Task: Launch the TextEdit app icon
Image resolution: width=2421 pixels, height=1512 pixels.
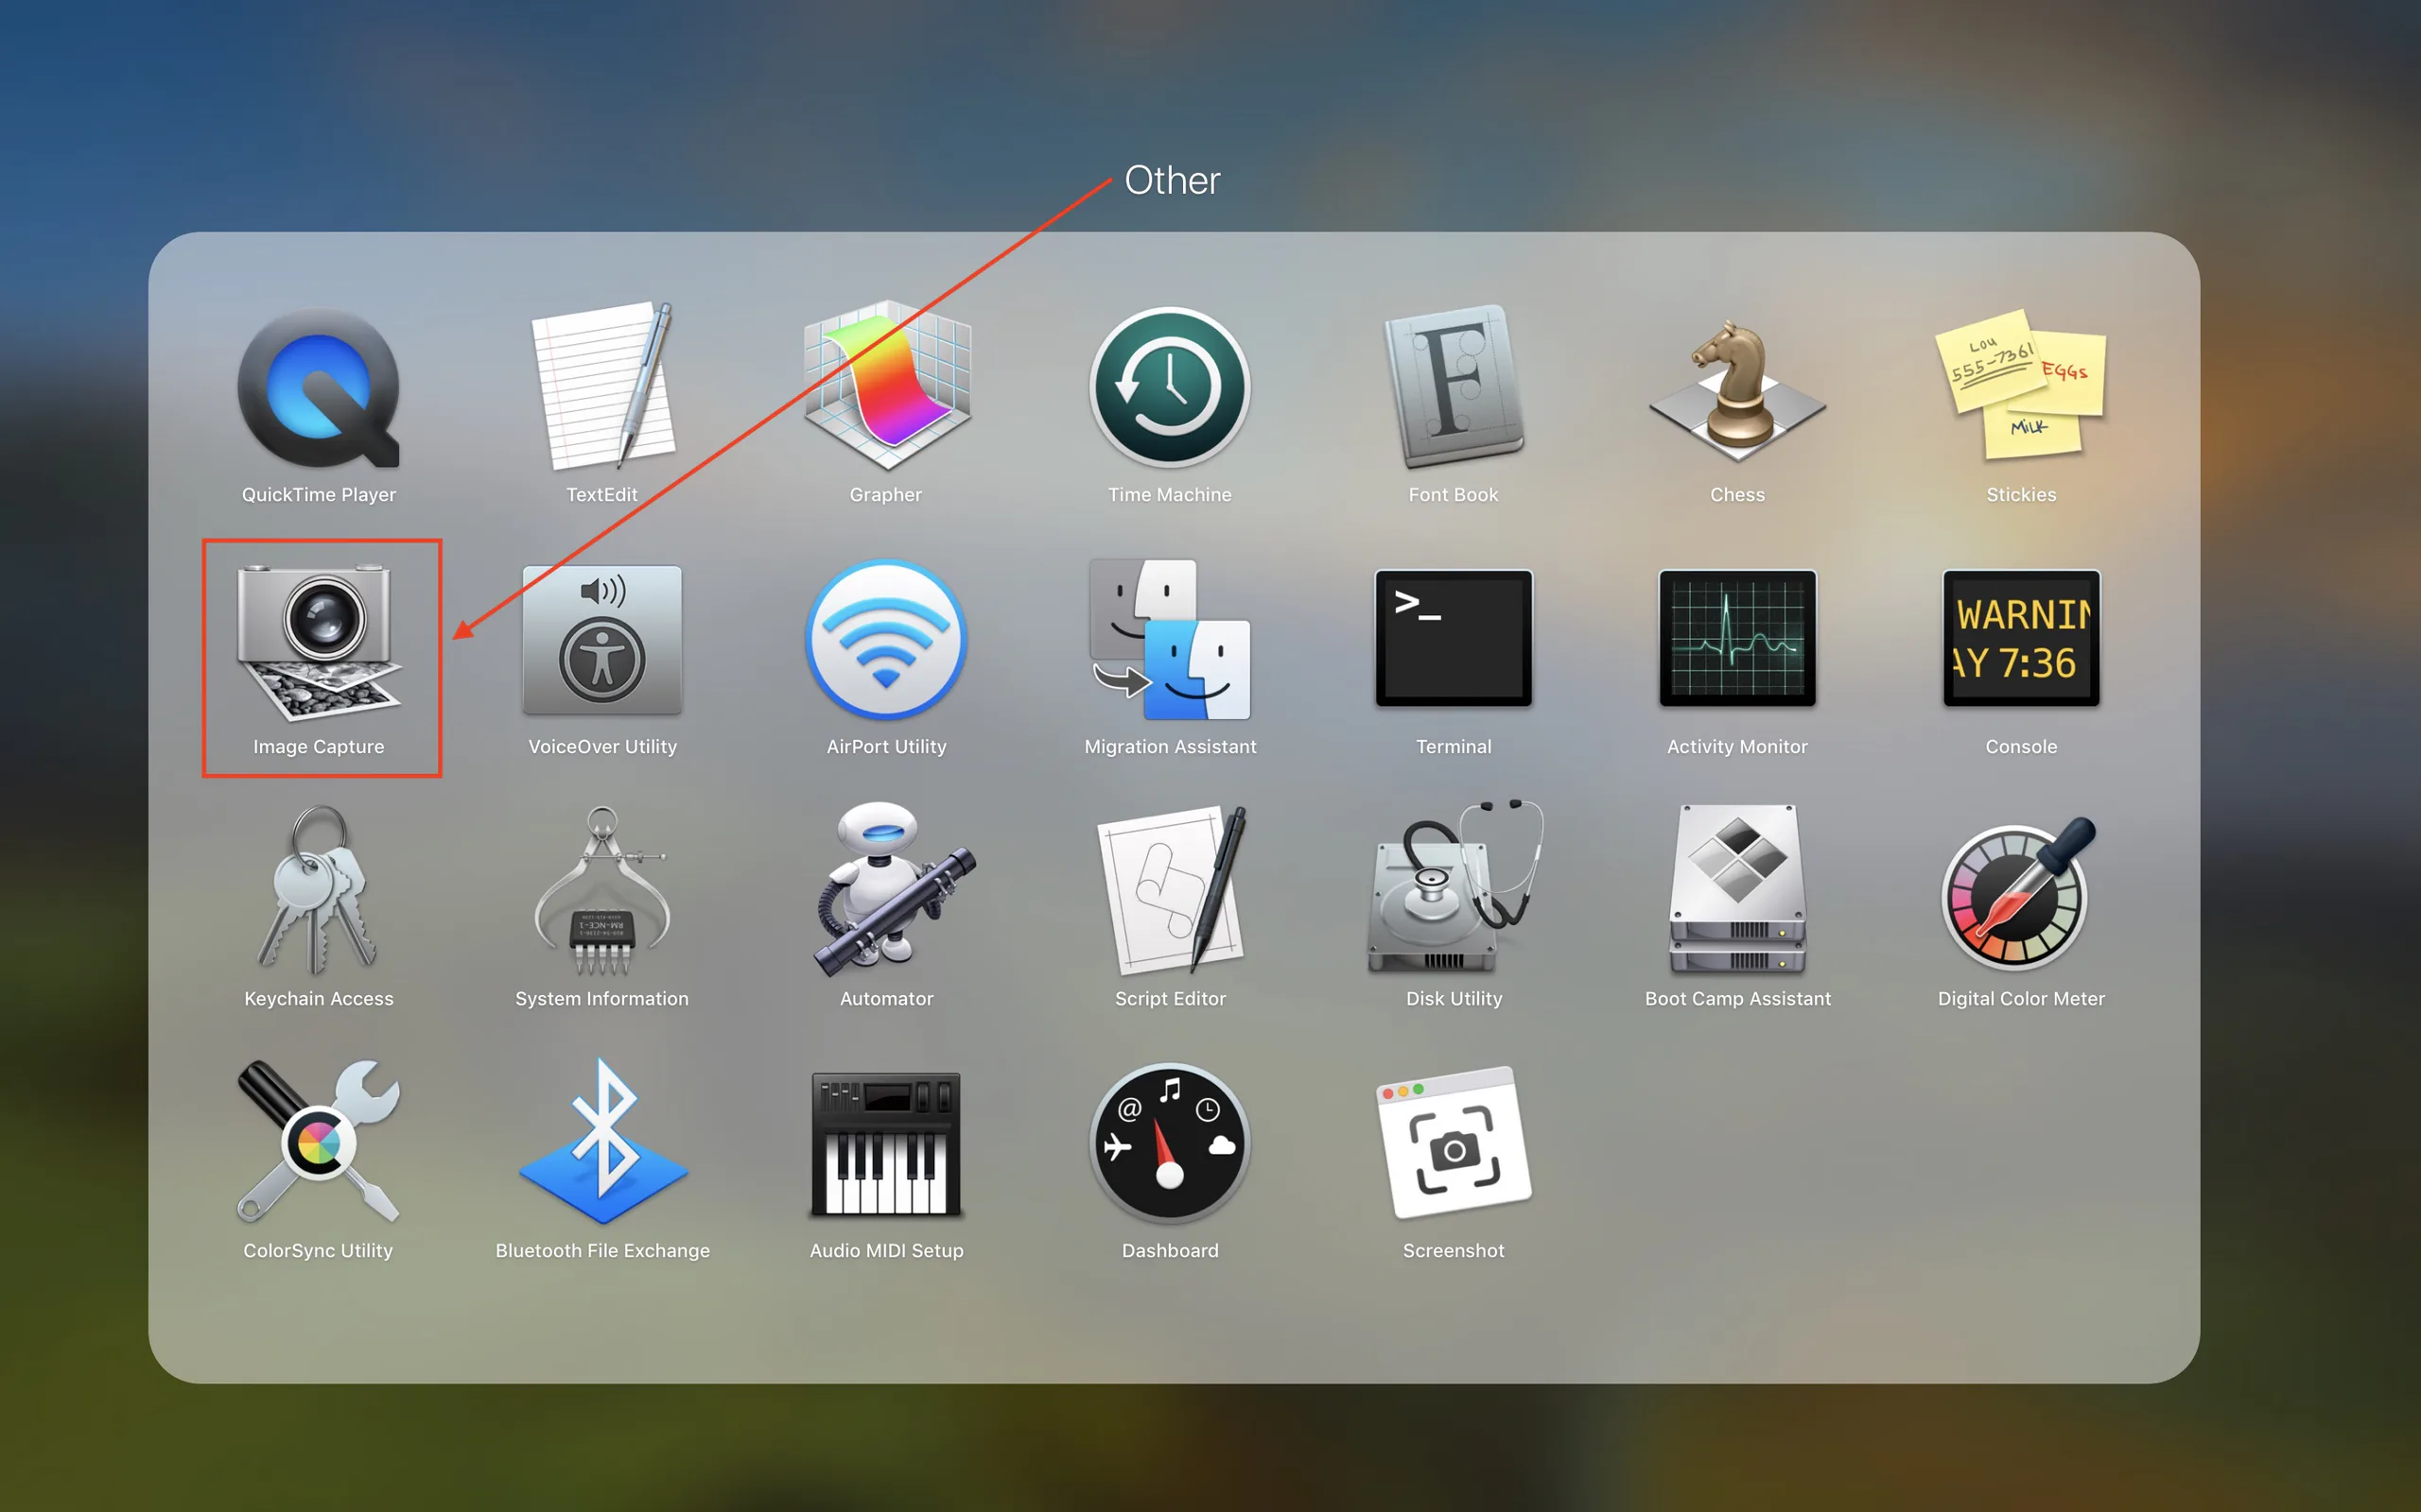Action: click(x=602, y=386)
